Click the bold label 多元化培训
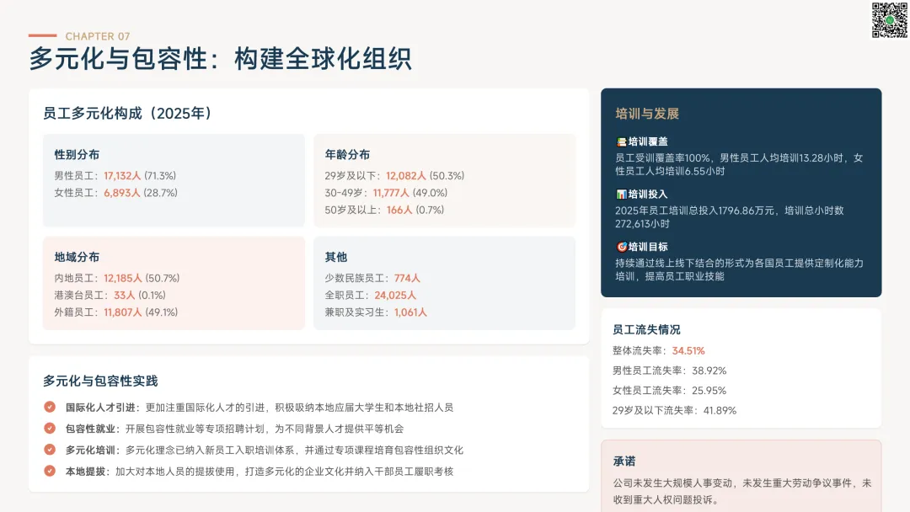The image size is (910, 512). pyautogui.click(x=90, y=450)
